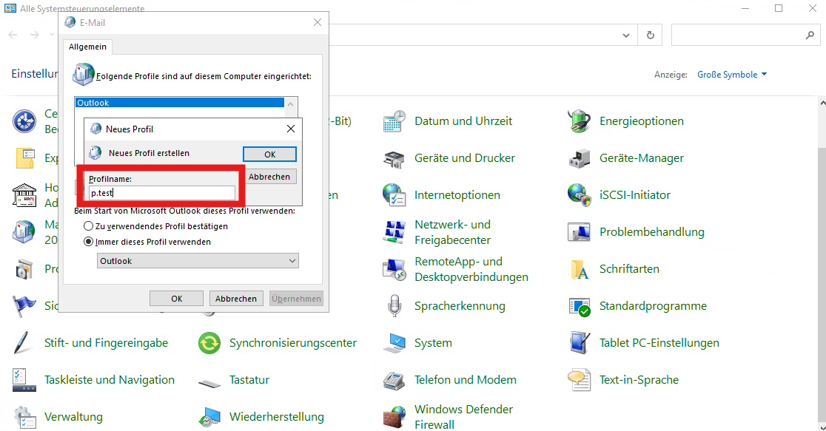Click the Control Panel search box

745,35
